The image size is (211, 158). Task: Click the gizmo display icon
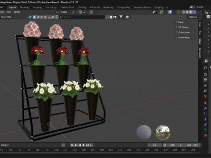click(x=161, y=12)
